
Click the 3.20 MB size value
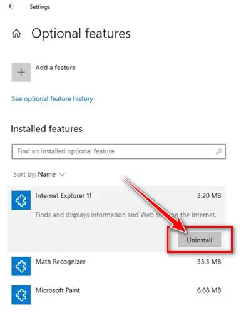click(209, 196)
